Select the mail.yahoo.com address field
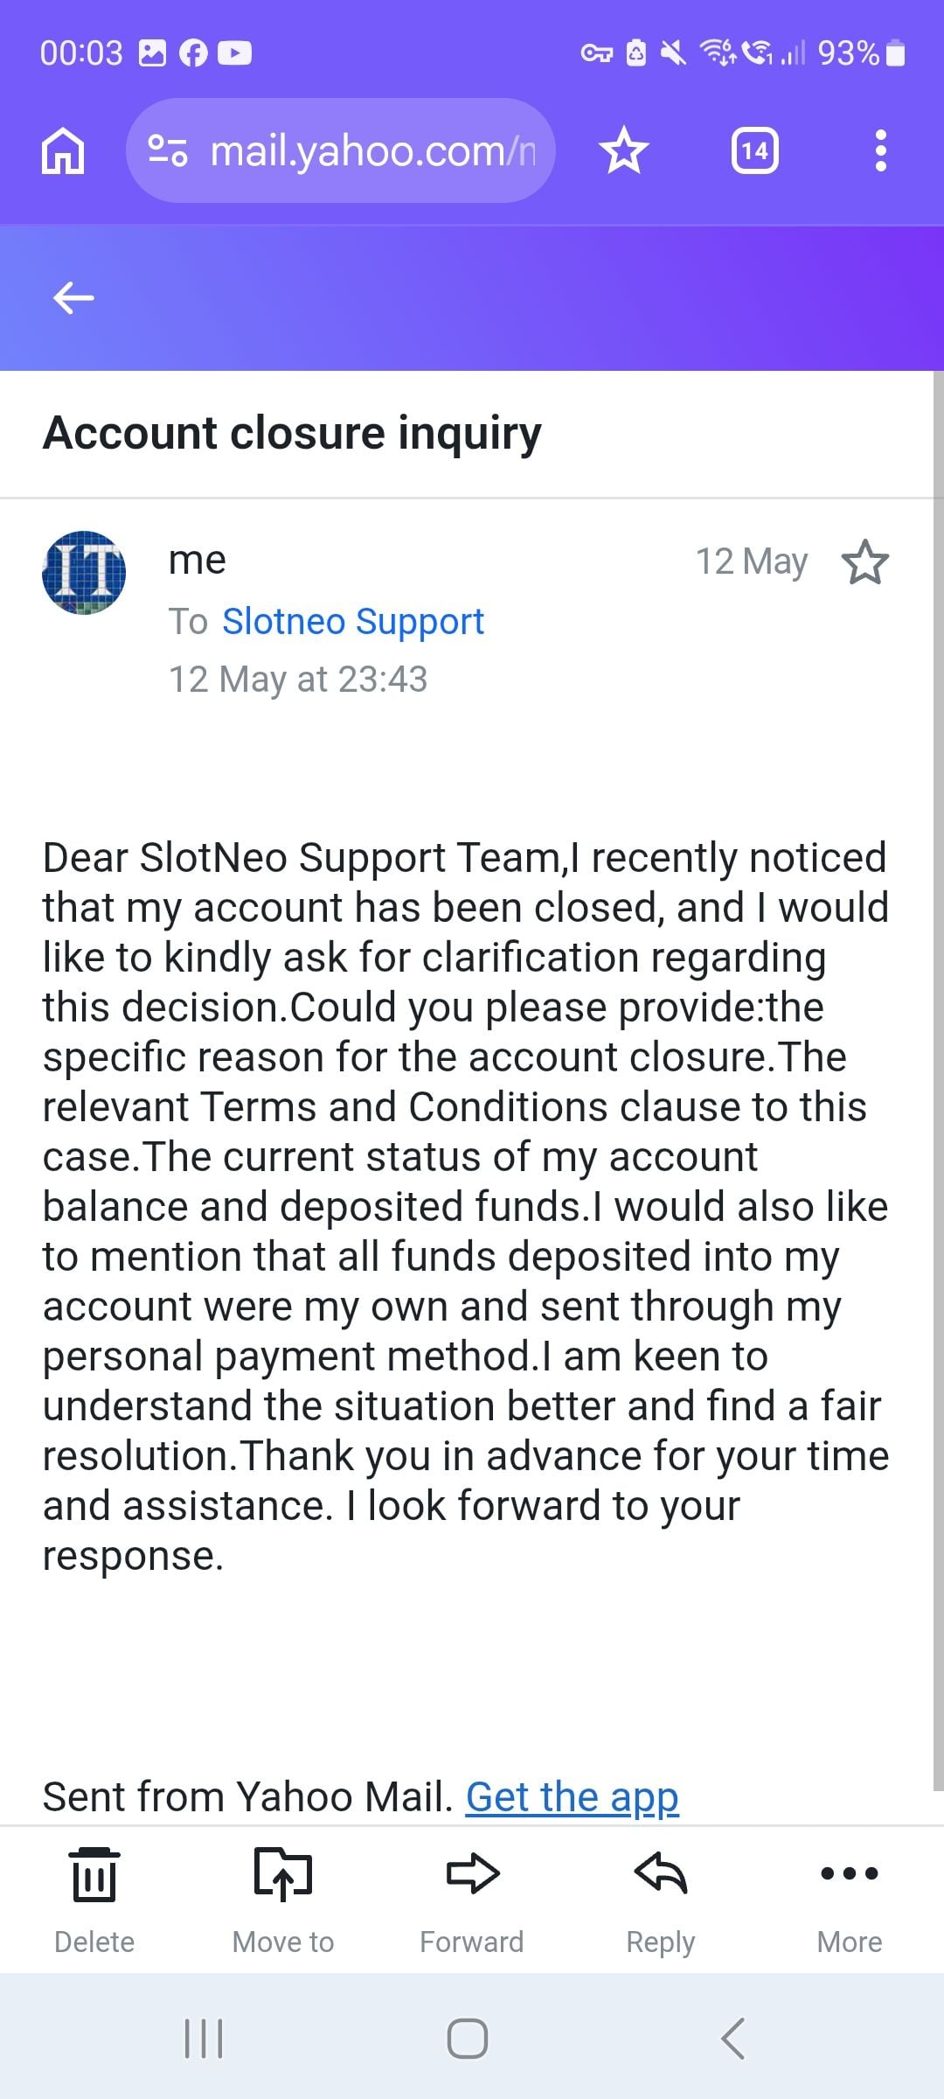 (341, 151)
